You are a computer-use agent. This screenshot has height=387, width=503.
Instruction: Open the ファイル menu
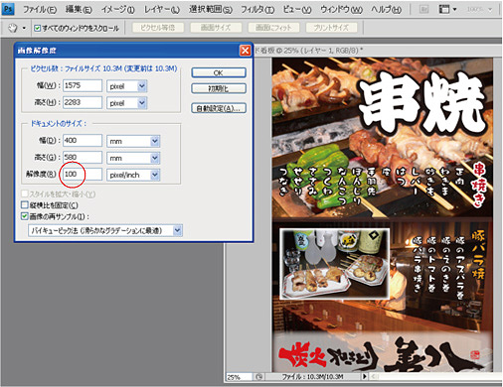(x=39, y=10)
